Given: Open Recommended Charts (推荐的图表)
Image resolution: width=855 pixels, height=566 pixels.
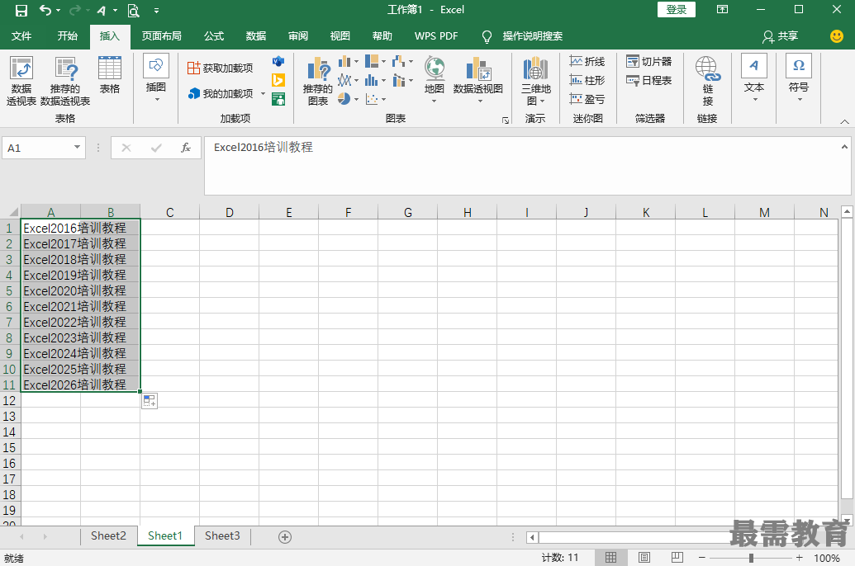Looking at the screenshot, I should (318, 81).
